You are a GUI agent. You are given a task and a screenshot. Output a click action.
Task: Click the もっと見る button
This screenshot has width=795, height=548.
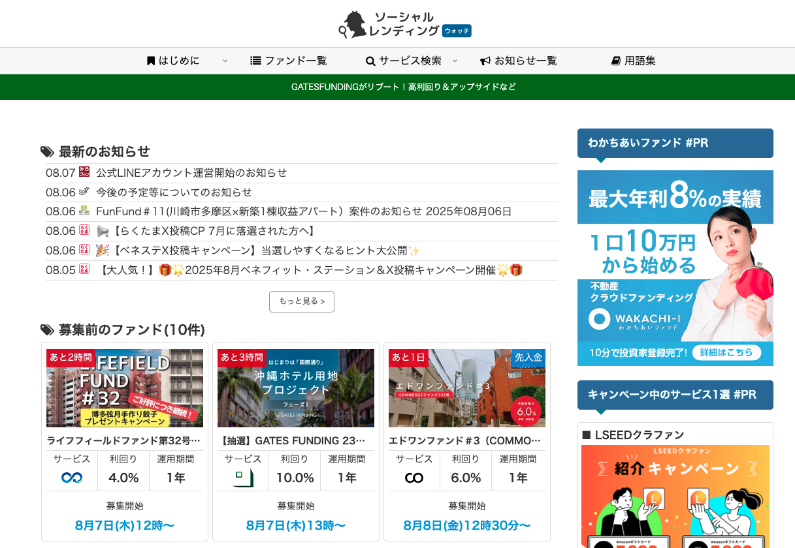point(302,301)
